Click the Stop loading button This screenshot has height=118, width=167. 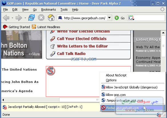(41, 18)
